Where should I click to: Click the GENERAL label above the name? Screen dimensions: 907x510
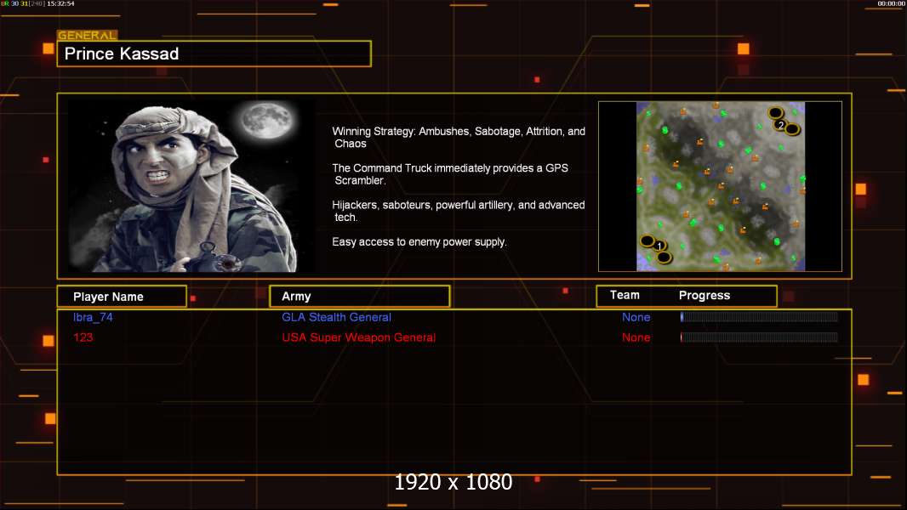click(88, 35)
